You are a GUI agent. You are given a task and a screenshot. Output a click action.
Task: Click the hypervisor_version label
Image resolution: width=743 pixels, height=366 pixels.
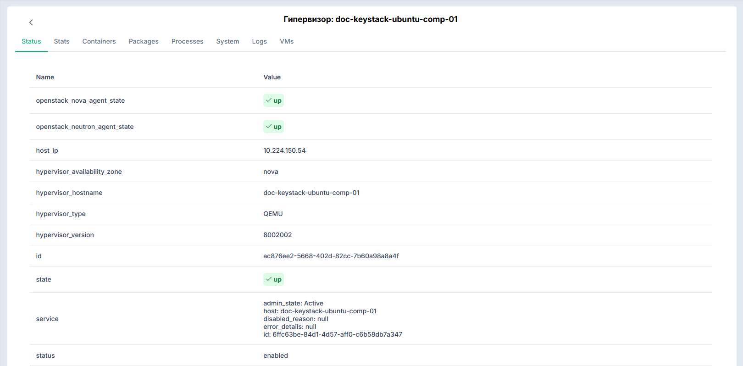pyautogui.click(x=65, y=235)
